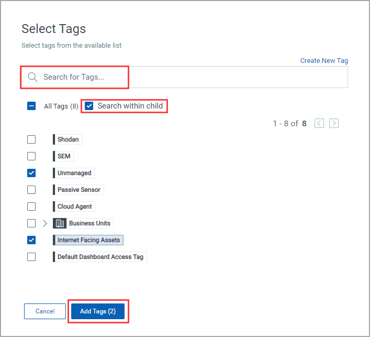The height and width of the screenshot is (337, 370).
Task: Disable Search within child option
Action: [x=89, y=106]
